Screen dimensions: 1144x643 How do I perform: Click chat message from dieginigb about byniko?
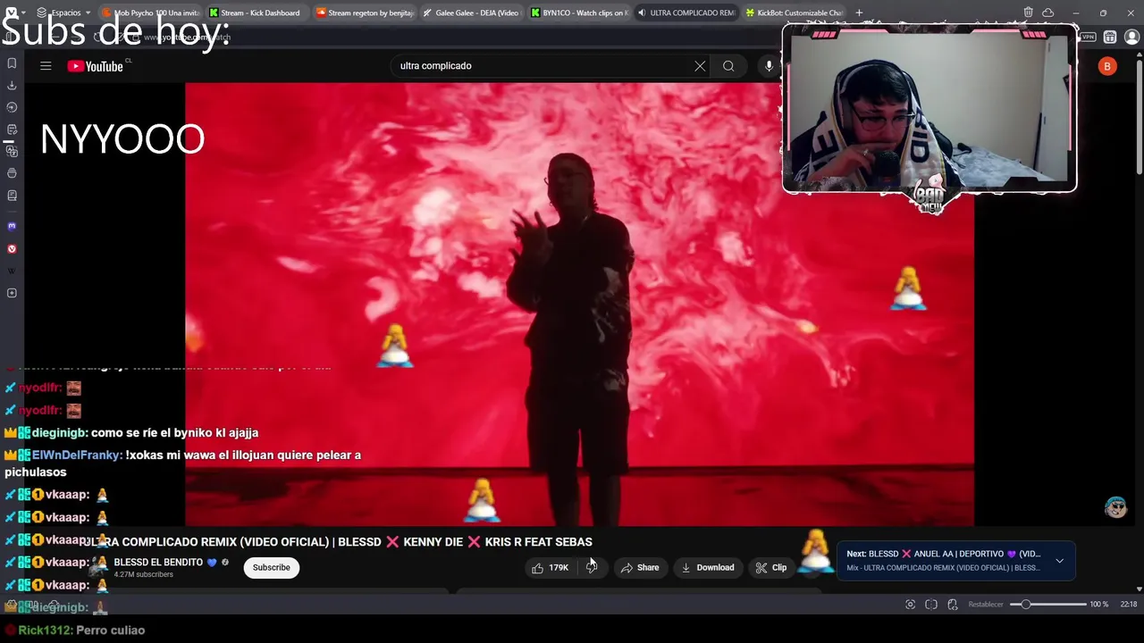tap(131, 432)
